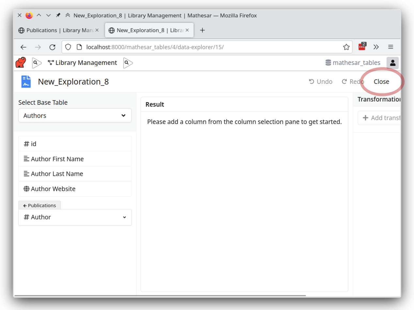Click the schema icon beside Library Management

tap(51, 62)
